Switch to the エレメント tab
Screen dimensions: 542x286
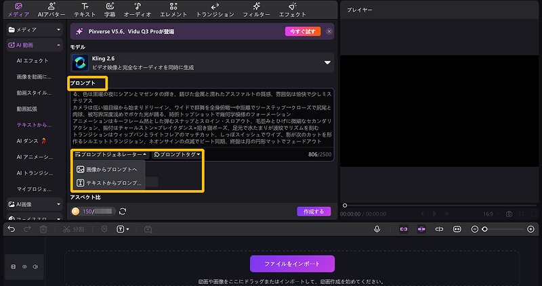[x=173, y=10]
